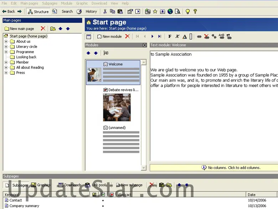Go to next module arrow

[x=152, y=36]
